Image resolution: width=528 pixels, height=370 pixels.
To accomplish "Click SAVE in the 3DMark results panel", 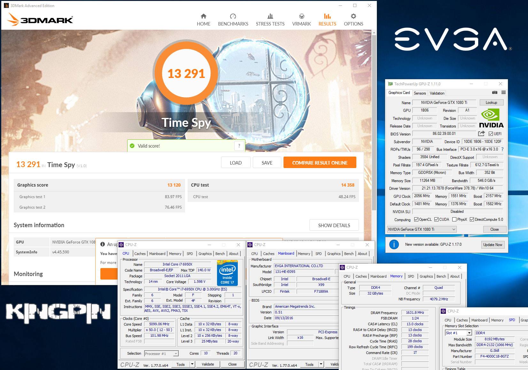I will [x=267, y=163].
